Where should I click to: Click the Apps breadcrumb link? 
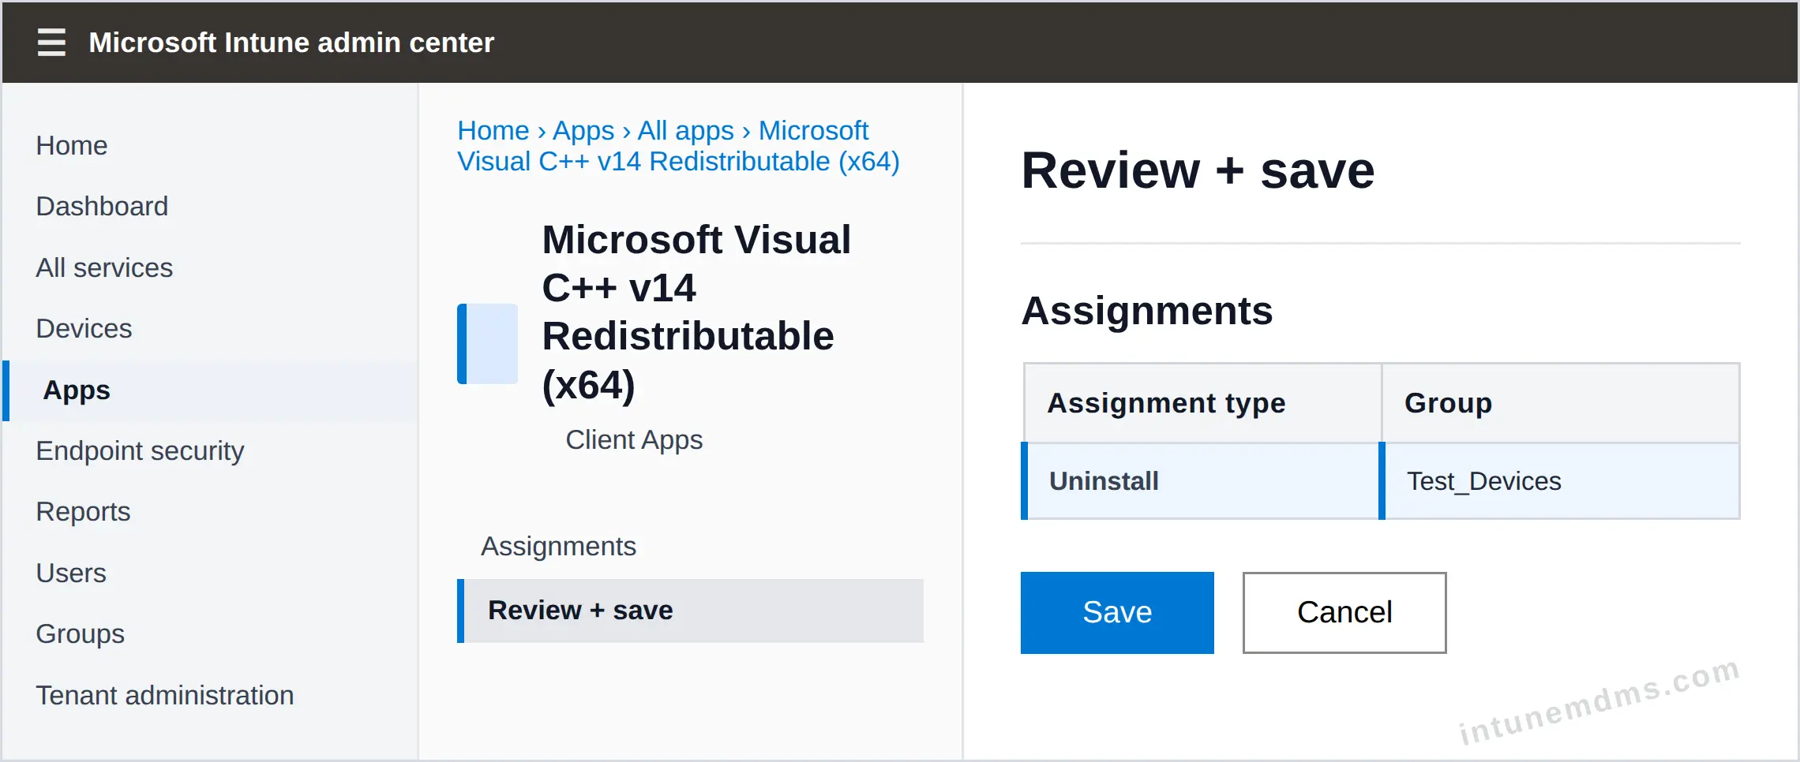click(583, 131)
